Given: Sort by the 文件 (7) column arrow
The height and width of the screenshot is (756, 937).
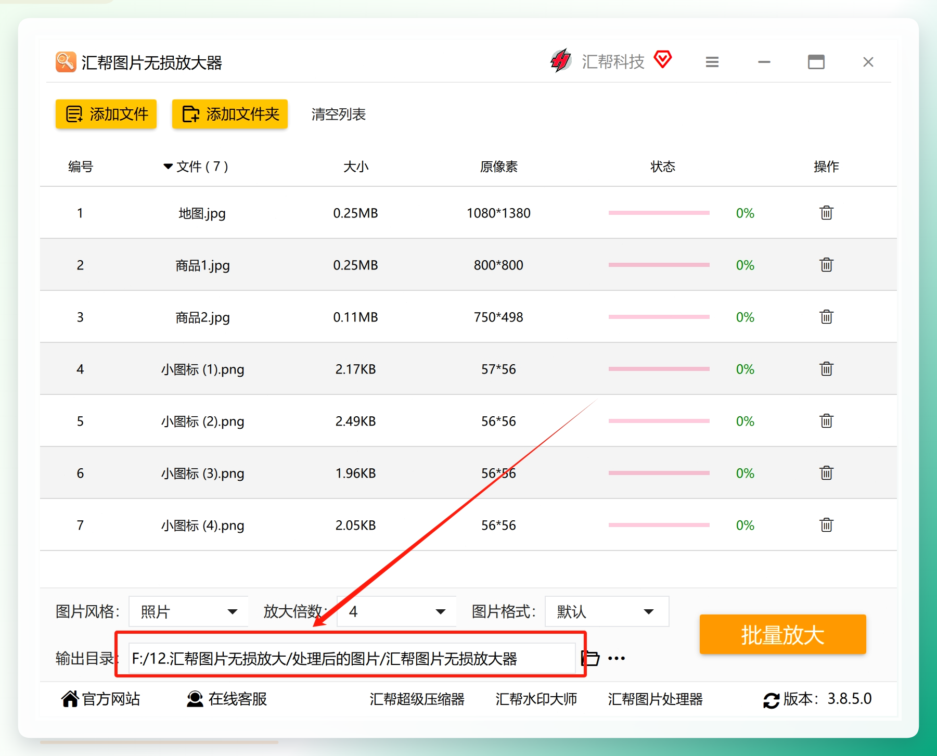Looking at the screenshot, I should [168, 166].
